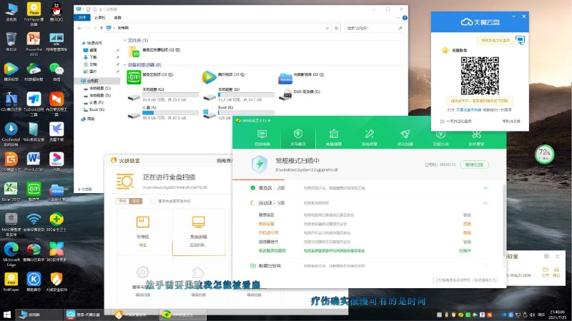Launch the 酷狗音乐 blue K desktop icon
Screen dimensions: 572x321
point(34,282)
